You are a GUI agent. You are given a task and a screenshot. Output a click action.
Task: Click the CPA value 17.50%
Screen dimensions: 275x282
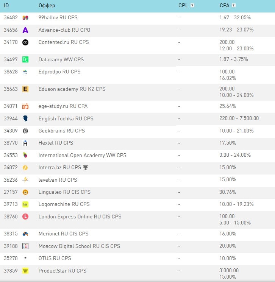228,143
